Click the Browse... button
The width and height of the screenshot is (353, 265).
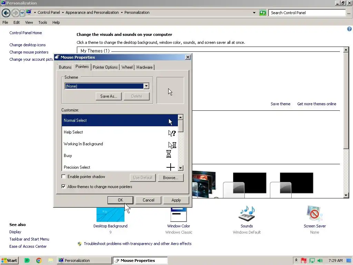pos(170,178)
